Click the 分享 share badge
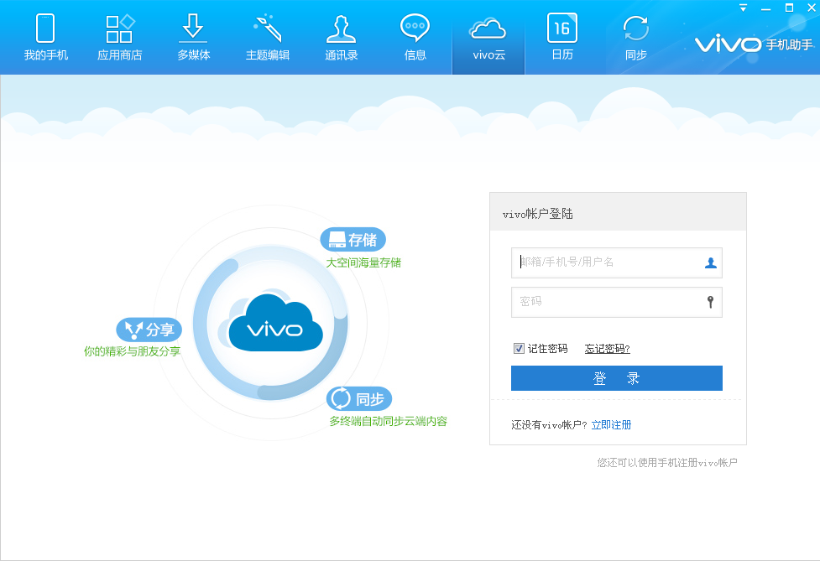This screenshot has height=561, width=820. (148, 330)
